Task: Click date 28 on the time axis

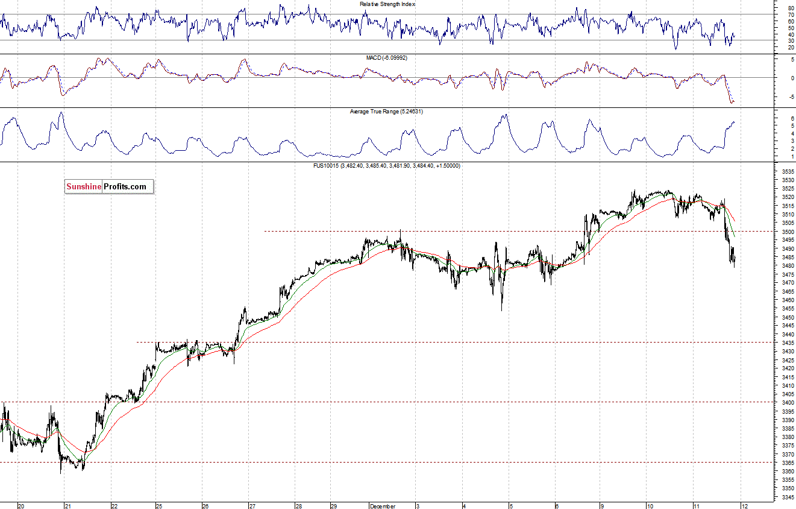Action: [x=298, y=507]
